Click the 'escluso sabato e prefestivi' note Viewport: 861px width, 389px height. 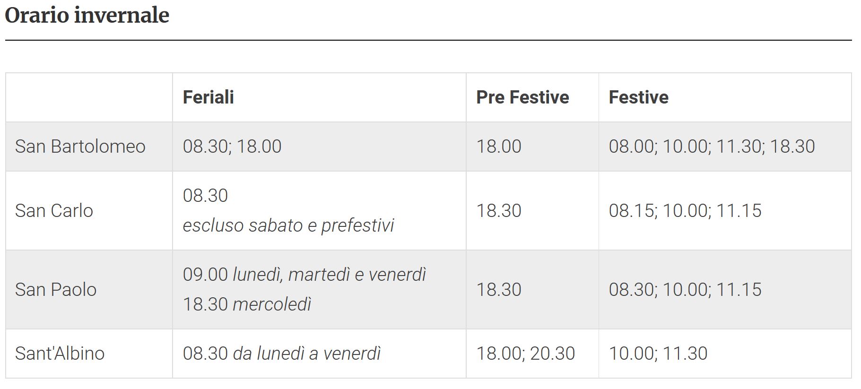click(288, 225)
